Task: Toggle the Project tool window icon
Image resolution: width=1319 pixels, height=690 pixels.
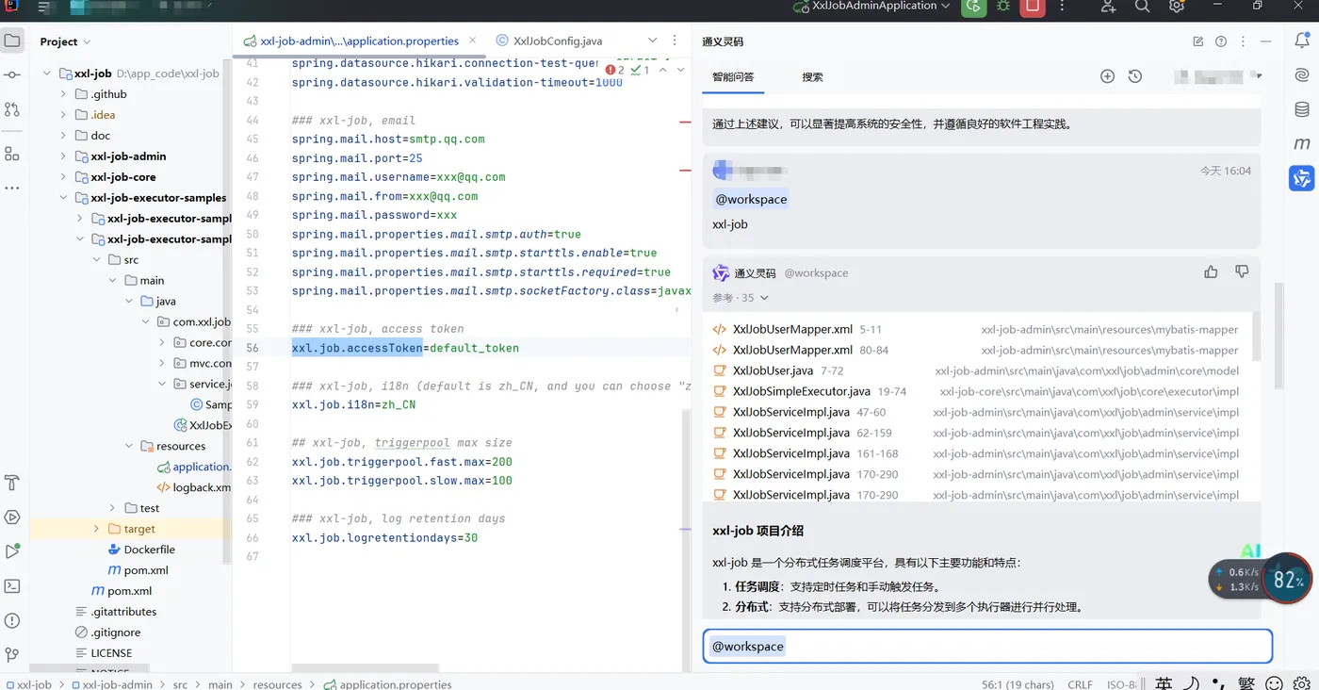Action: tap(12, 41)
